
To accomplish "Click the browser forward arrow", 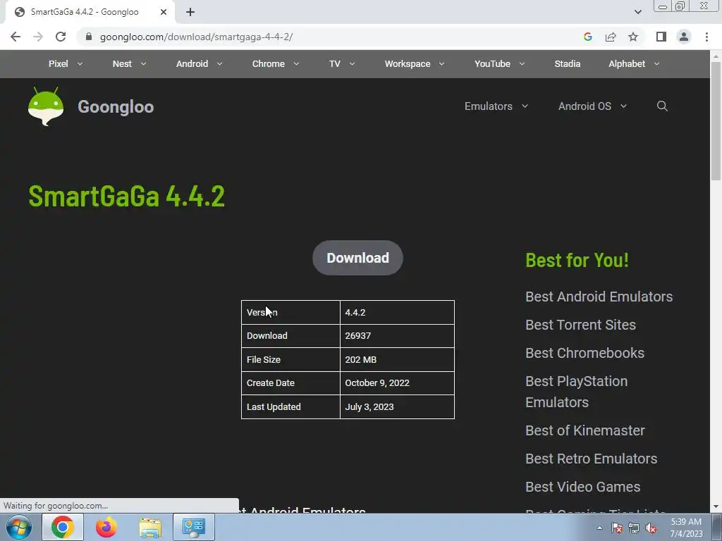I will pos(38,37).
